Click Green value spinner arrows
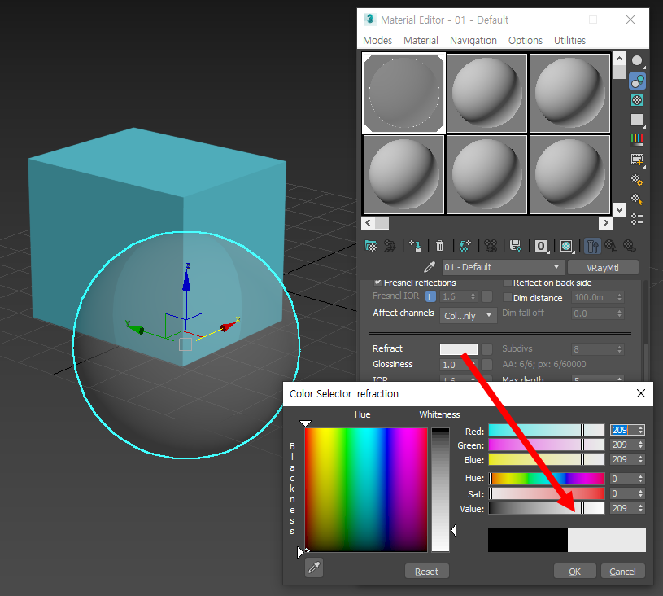 coord(641,445)
